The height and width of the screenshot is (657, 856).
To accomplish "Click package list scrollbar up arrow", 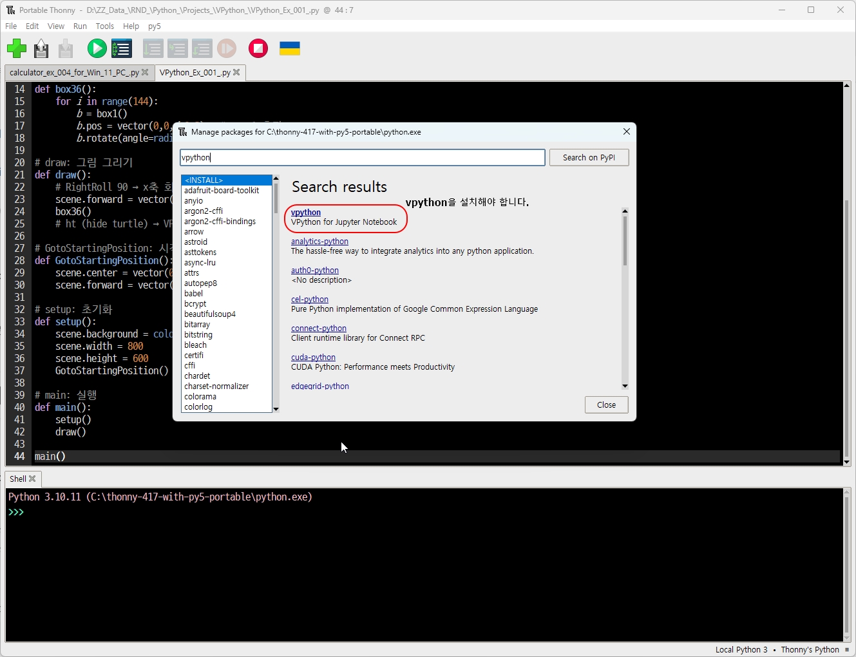I will (276, 178).
